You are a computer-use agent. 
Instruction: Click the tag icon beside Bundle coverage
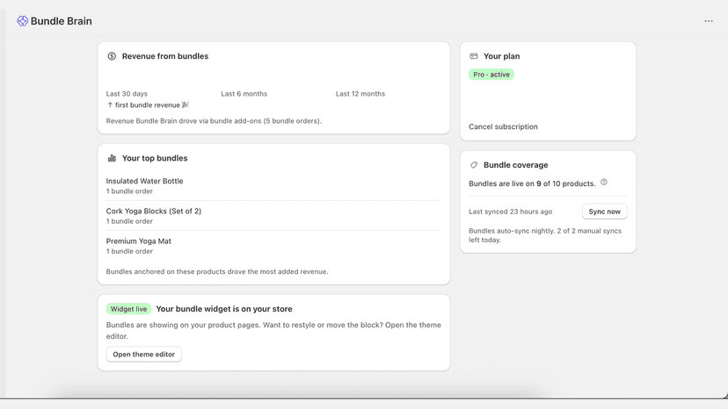tap(474, 165)
